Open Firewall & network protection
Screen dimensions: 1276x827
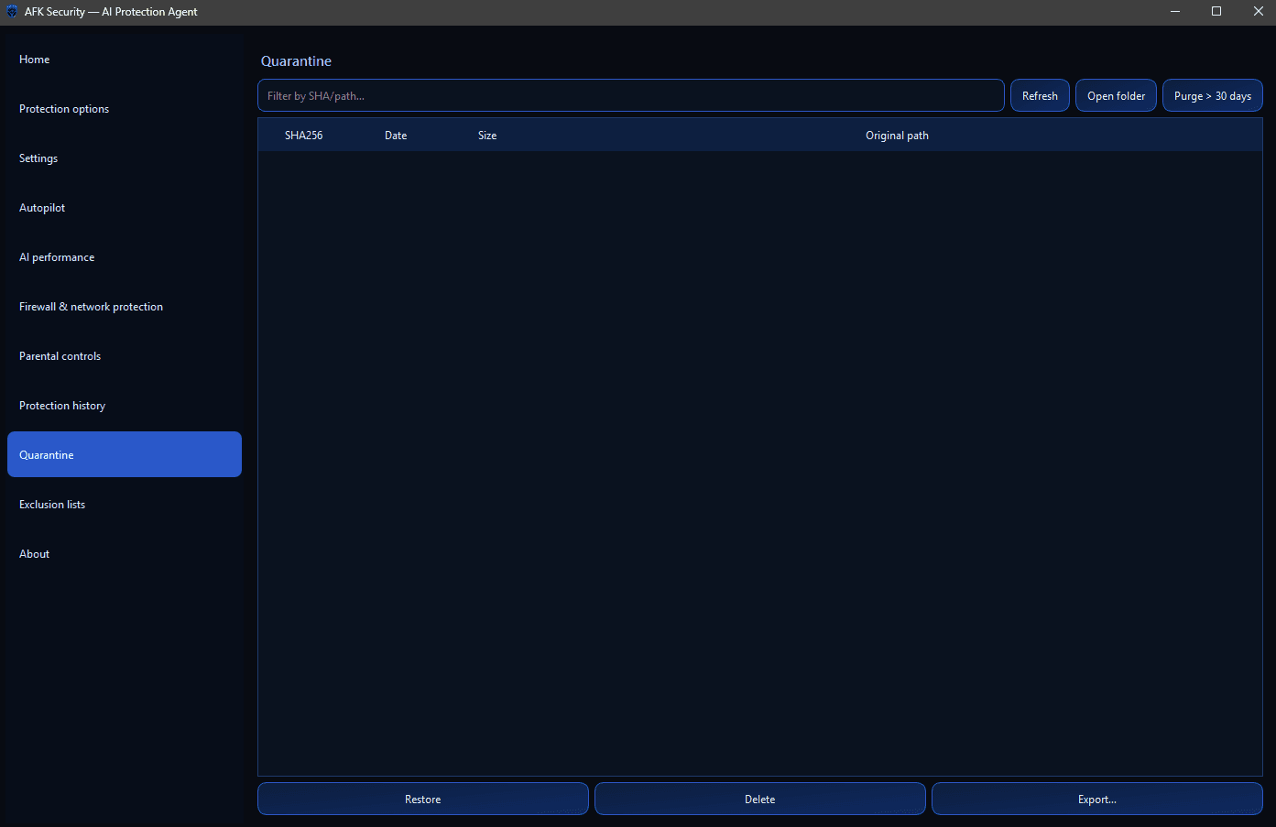tap(91, 306)
